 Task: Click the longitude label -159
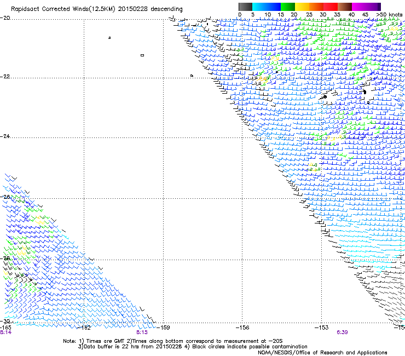[163, 328]
